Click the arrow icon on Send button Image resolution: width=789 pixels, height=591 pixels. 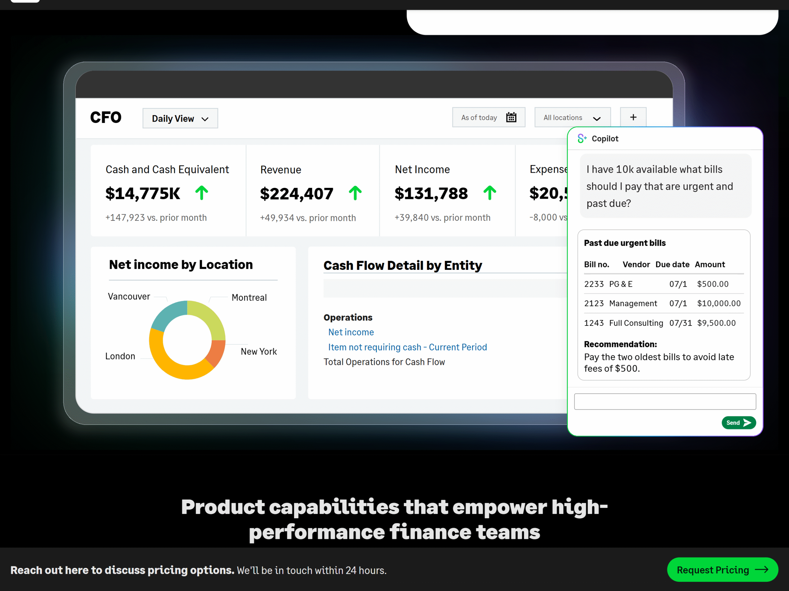pos(747,423)
